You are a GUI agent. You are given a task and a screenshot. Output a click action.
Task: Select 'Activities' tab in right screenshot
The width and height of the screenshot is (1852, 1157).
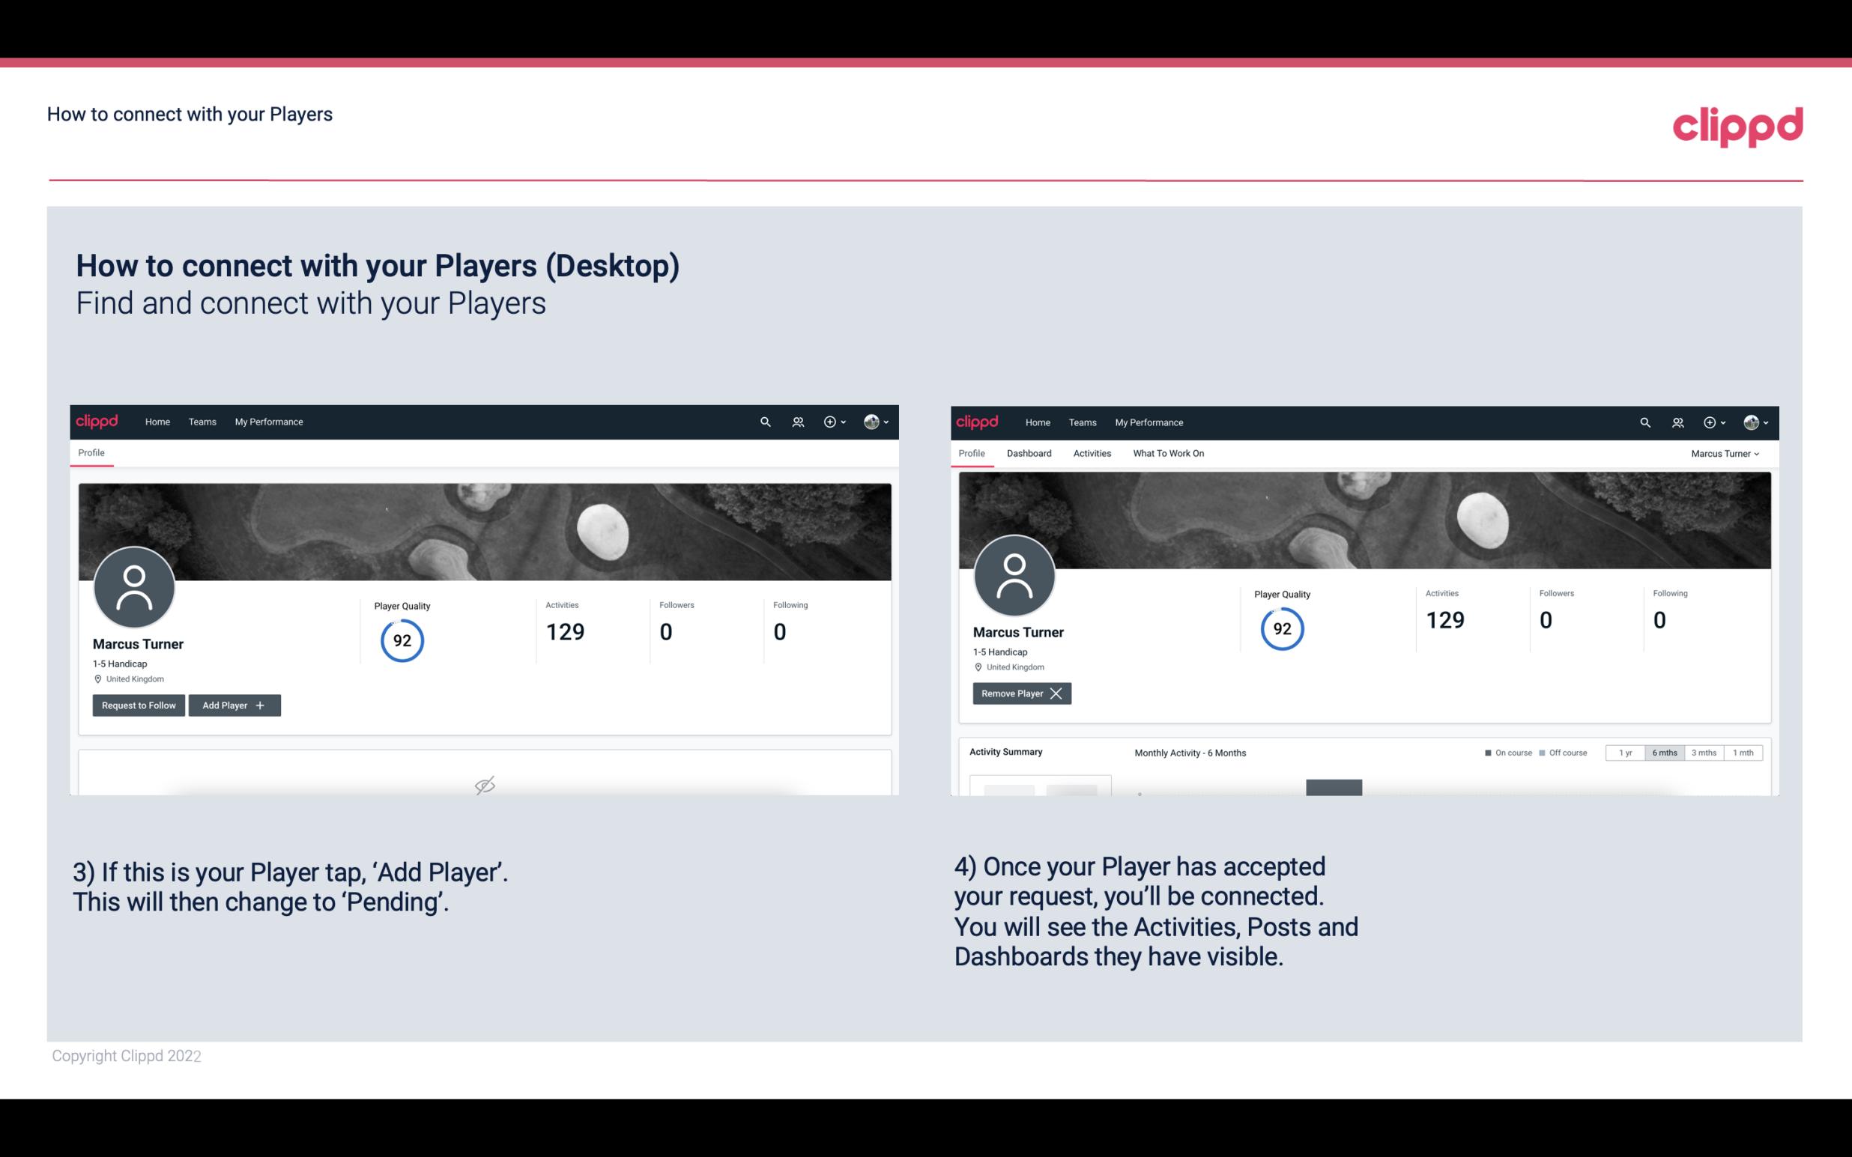tap(1091, 453)
